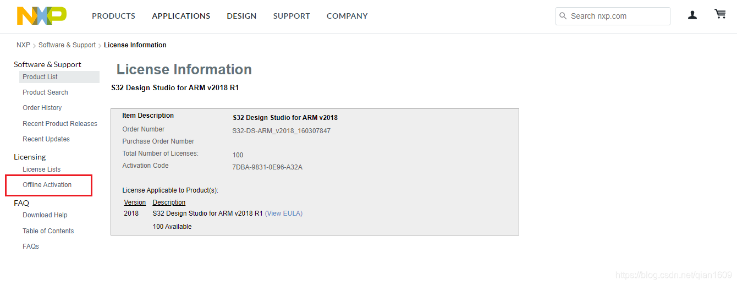Open Recent Product Releases link
Screen dimensions: 737x285
60,124
